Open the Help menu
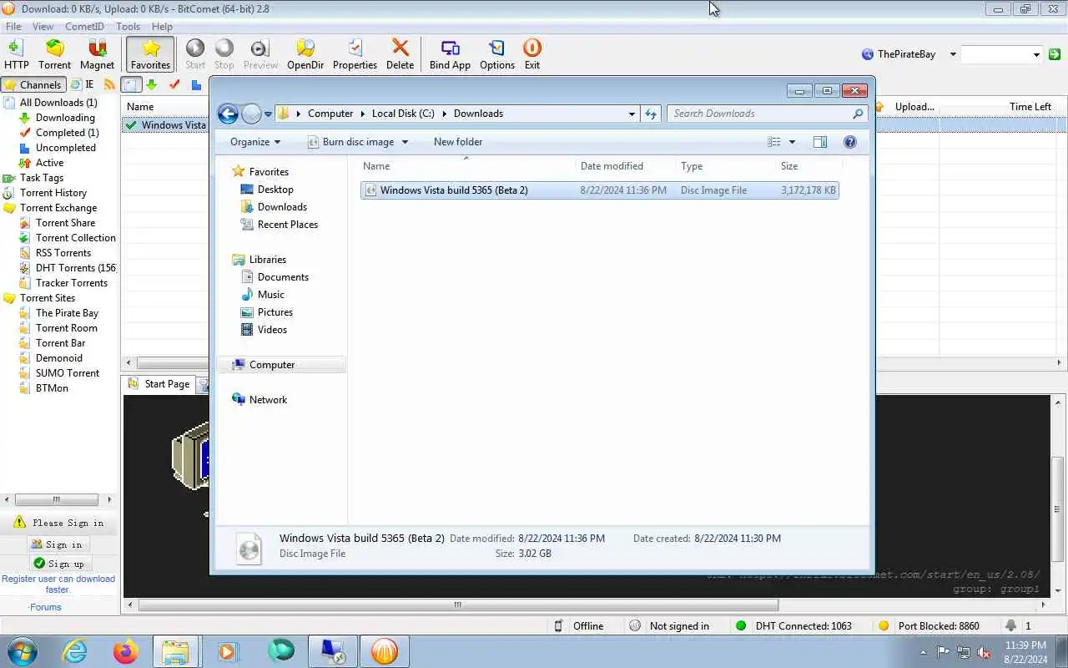Image resolution: width=1068 pixels, height=668 pixels. (162, 27)
